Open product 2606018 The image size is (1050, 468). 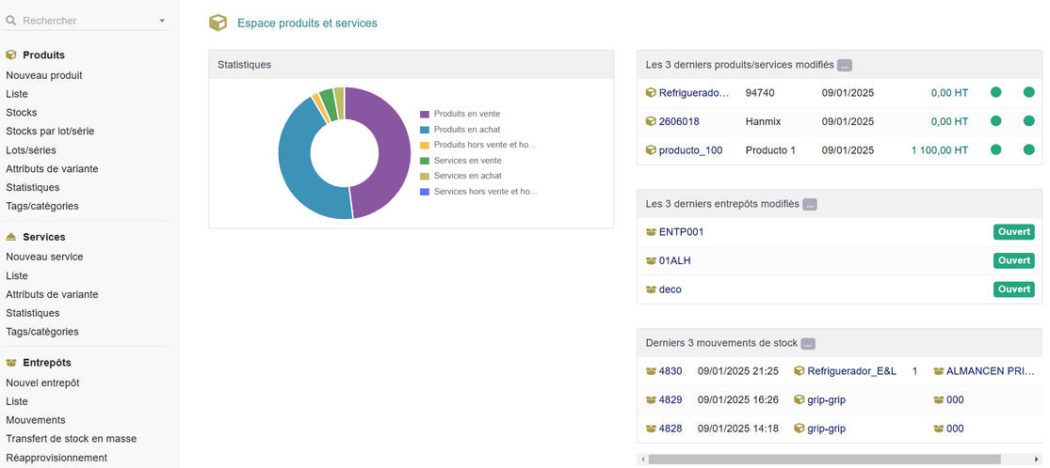[x=679, y=121]
